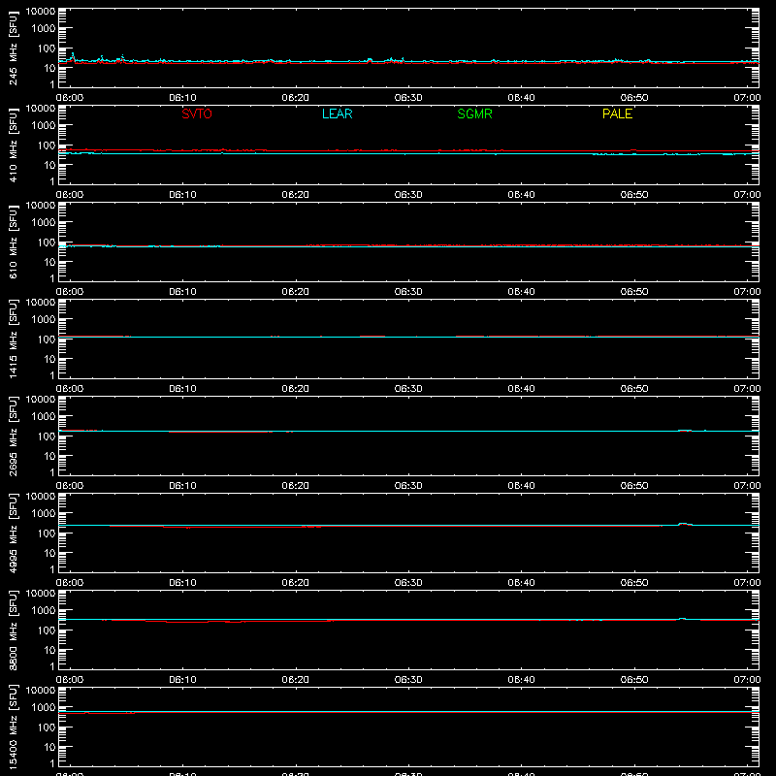Click 06:30 tick label under 245 MHz panel
The width and height of the screenshot is (776, 776).
click(408, 98)
